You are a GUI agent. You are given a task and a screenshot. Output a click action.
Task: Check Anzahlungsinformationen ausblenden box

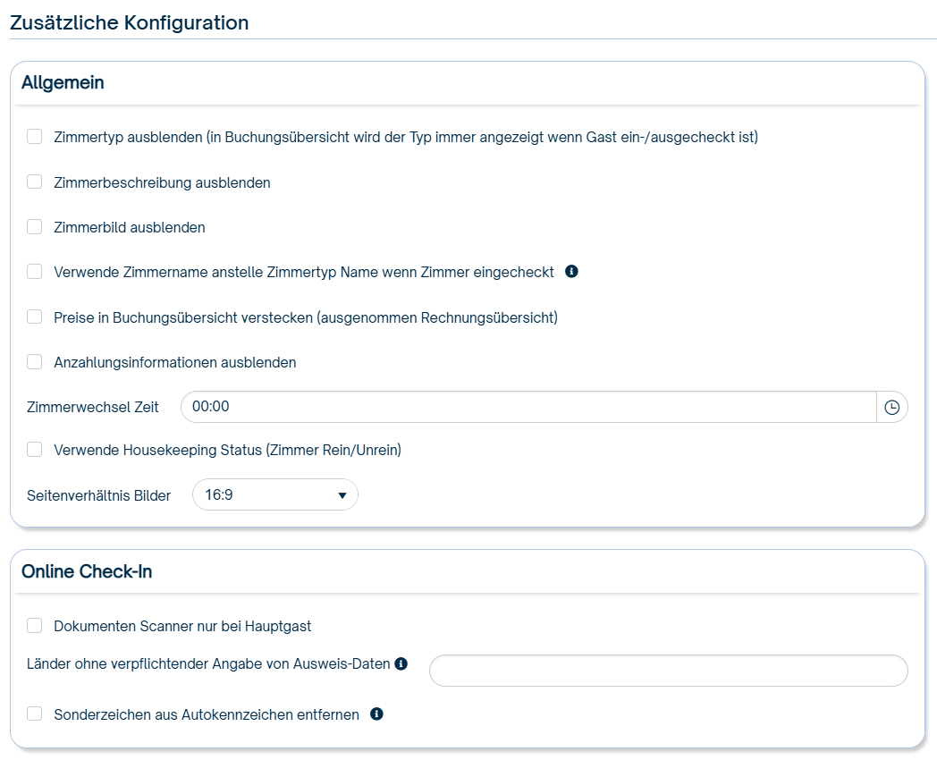(x=35, y=362)
